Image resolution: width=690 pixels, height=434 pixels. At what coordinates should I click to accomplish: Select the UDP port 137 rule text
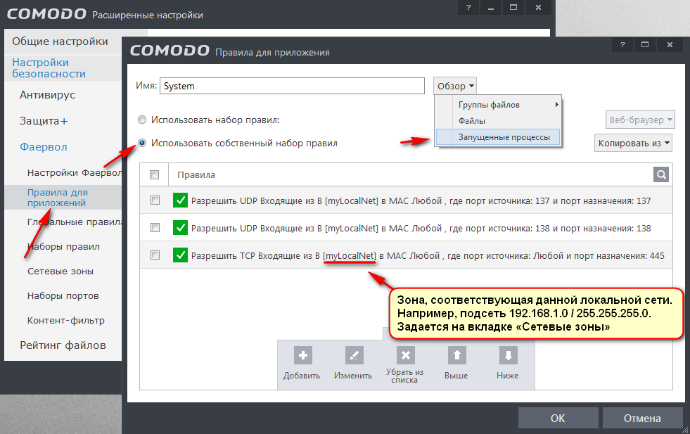[421, 200]
